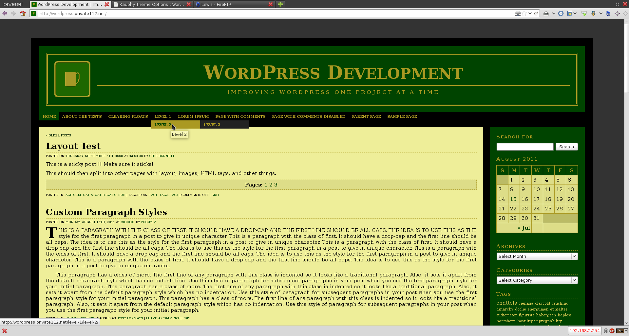Open the Select Category dropdown
The height and width of the screenshot is (336, 629).
[537, 280]
